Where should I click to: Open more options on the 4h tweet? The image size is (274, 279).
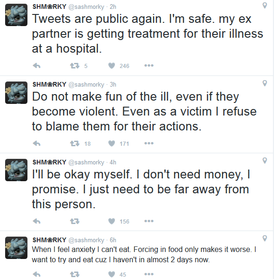pyautogui.click(x=149, y=221)
